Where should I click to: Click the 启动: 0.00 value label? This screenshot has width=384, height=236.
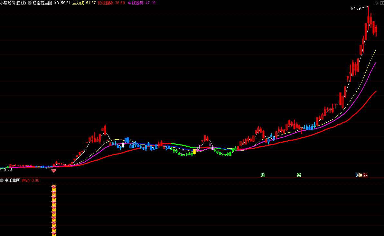tap(31, 180)
